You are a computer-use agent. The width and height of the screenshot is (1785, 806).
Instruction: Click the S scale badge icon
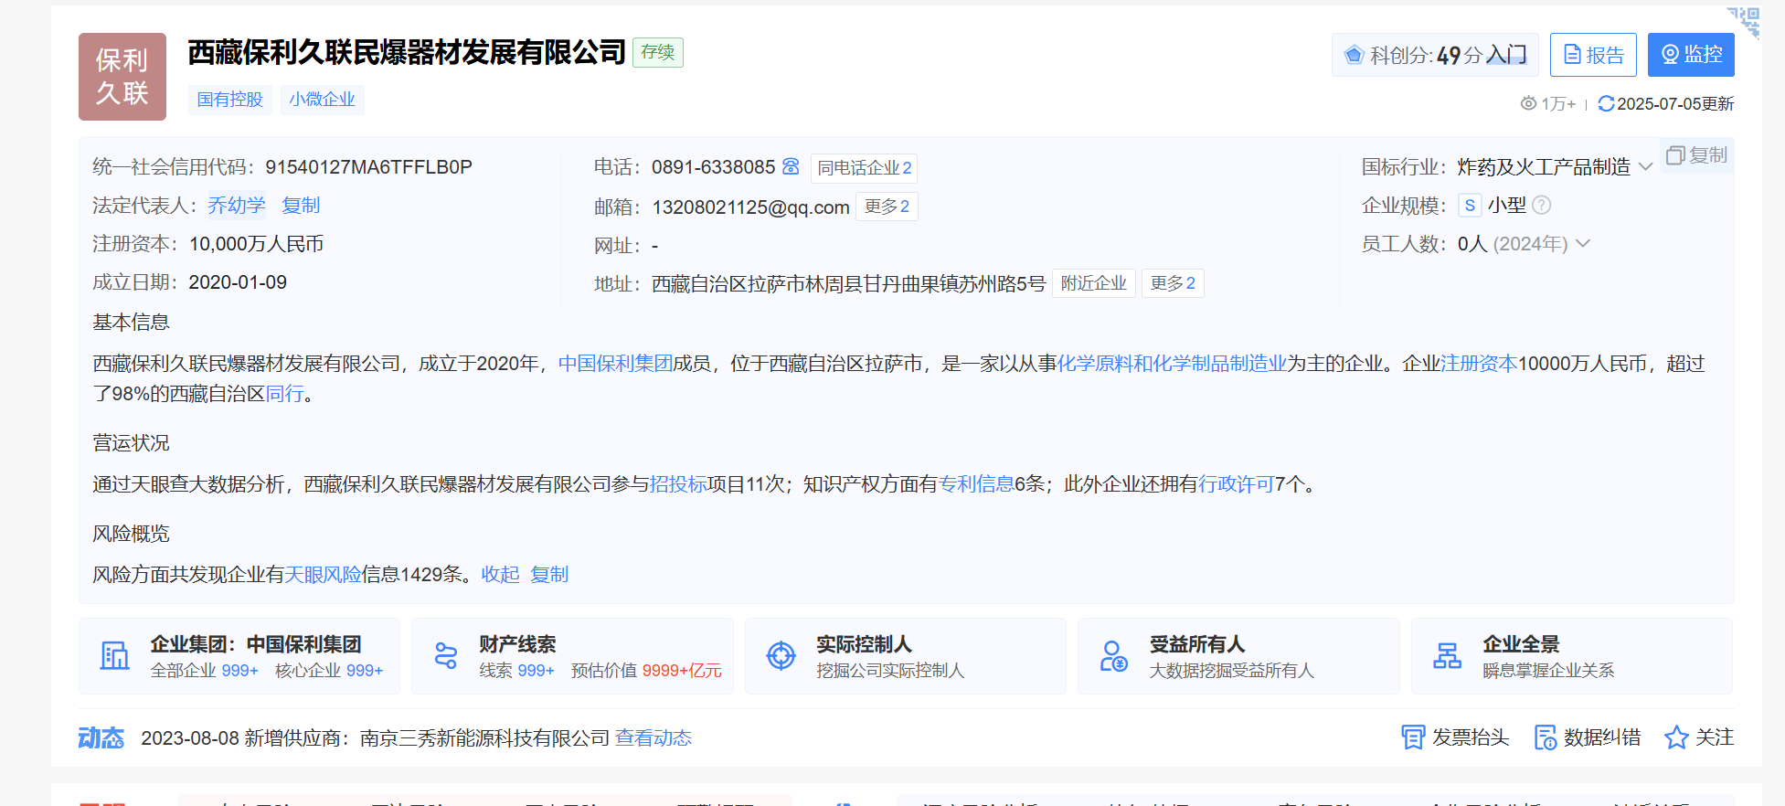[1470, 206]
